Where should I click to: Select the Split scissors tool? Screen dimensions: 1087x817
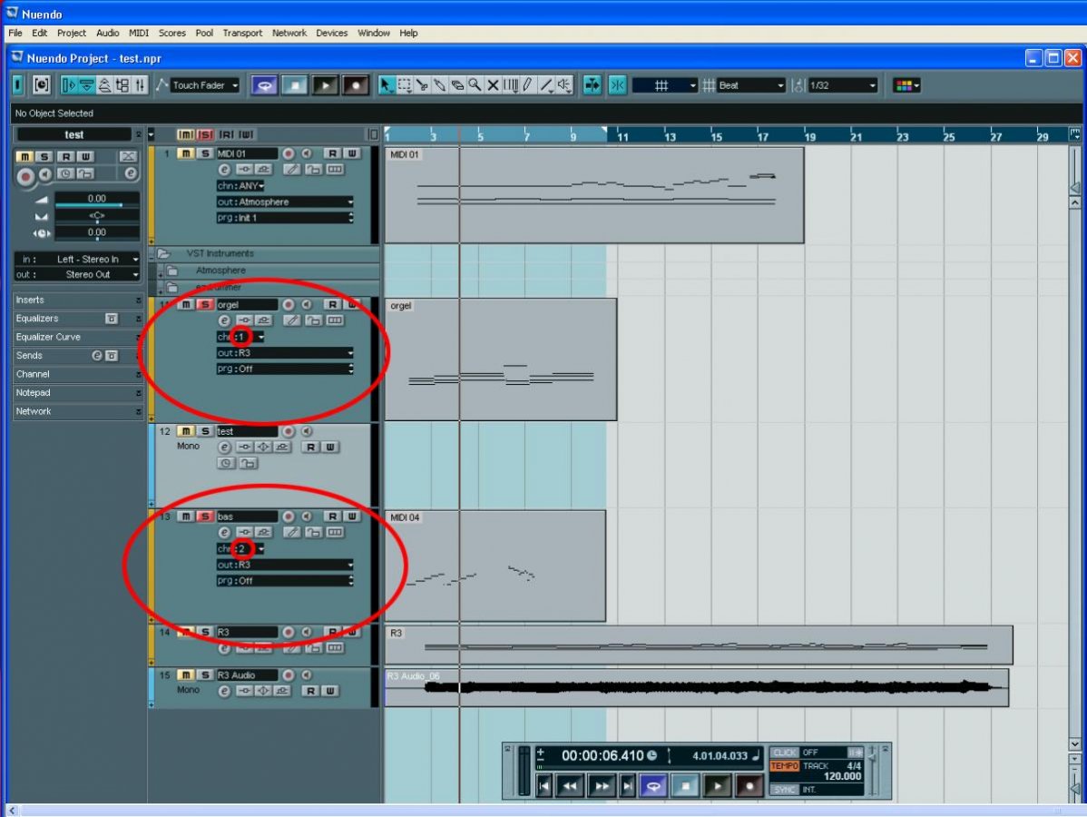422,85
